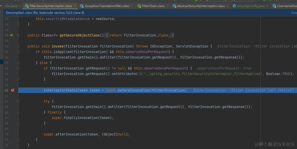Click 'newSource' on line 47
297x149 pixels.
tap(105, 19)
